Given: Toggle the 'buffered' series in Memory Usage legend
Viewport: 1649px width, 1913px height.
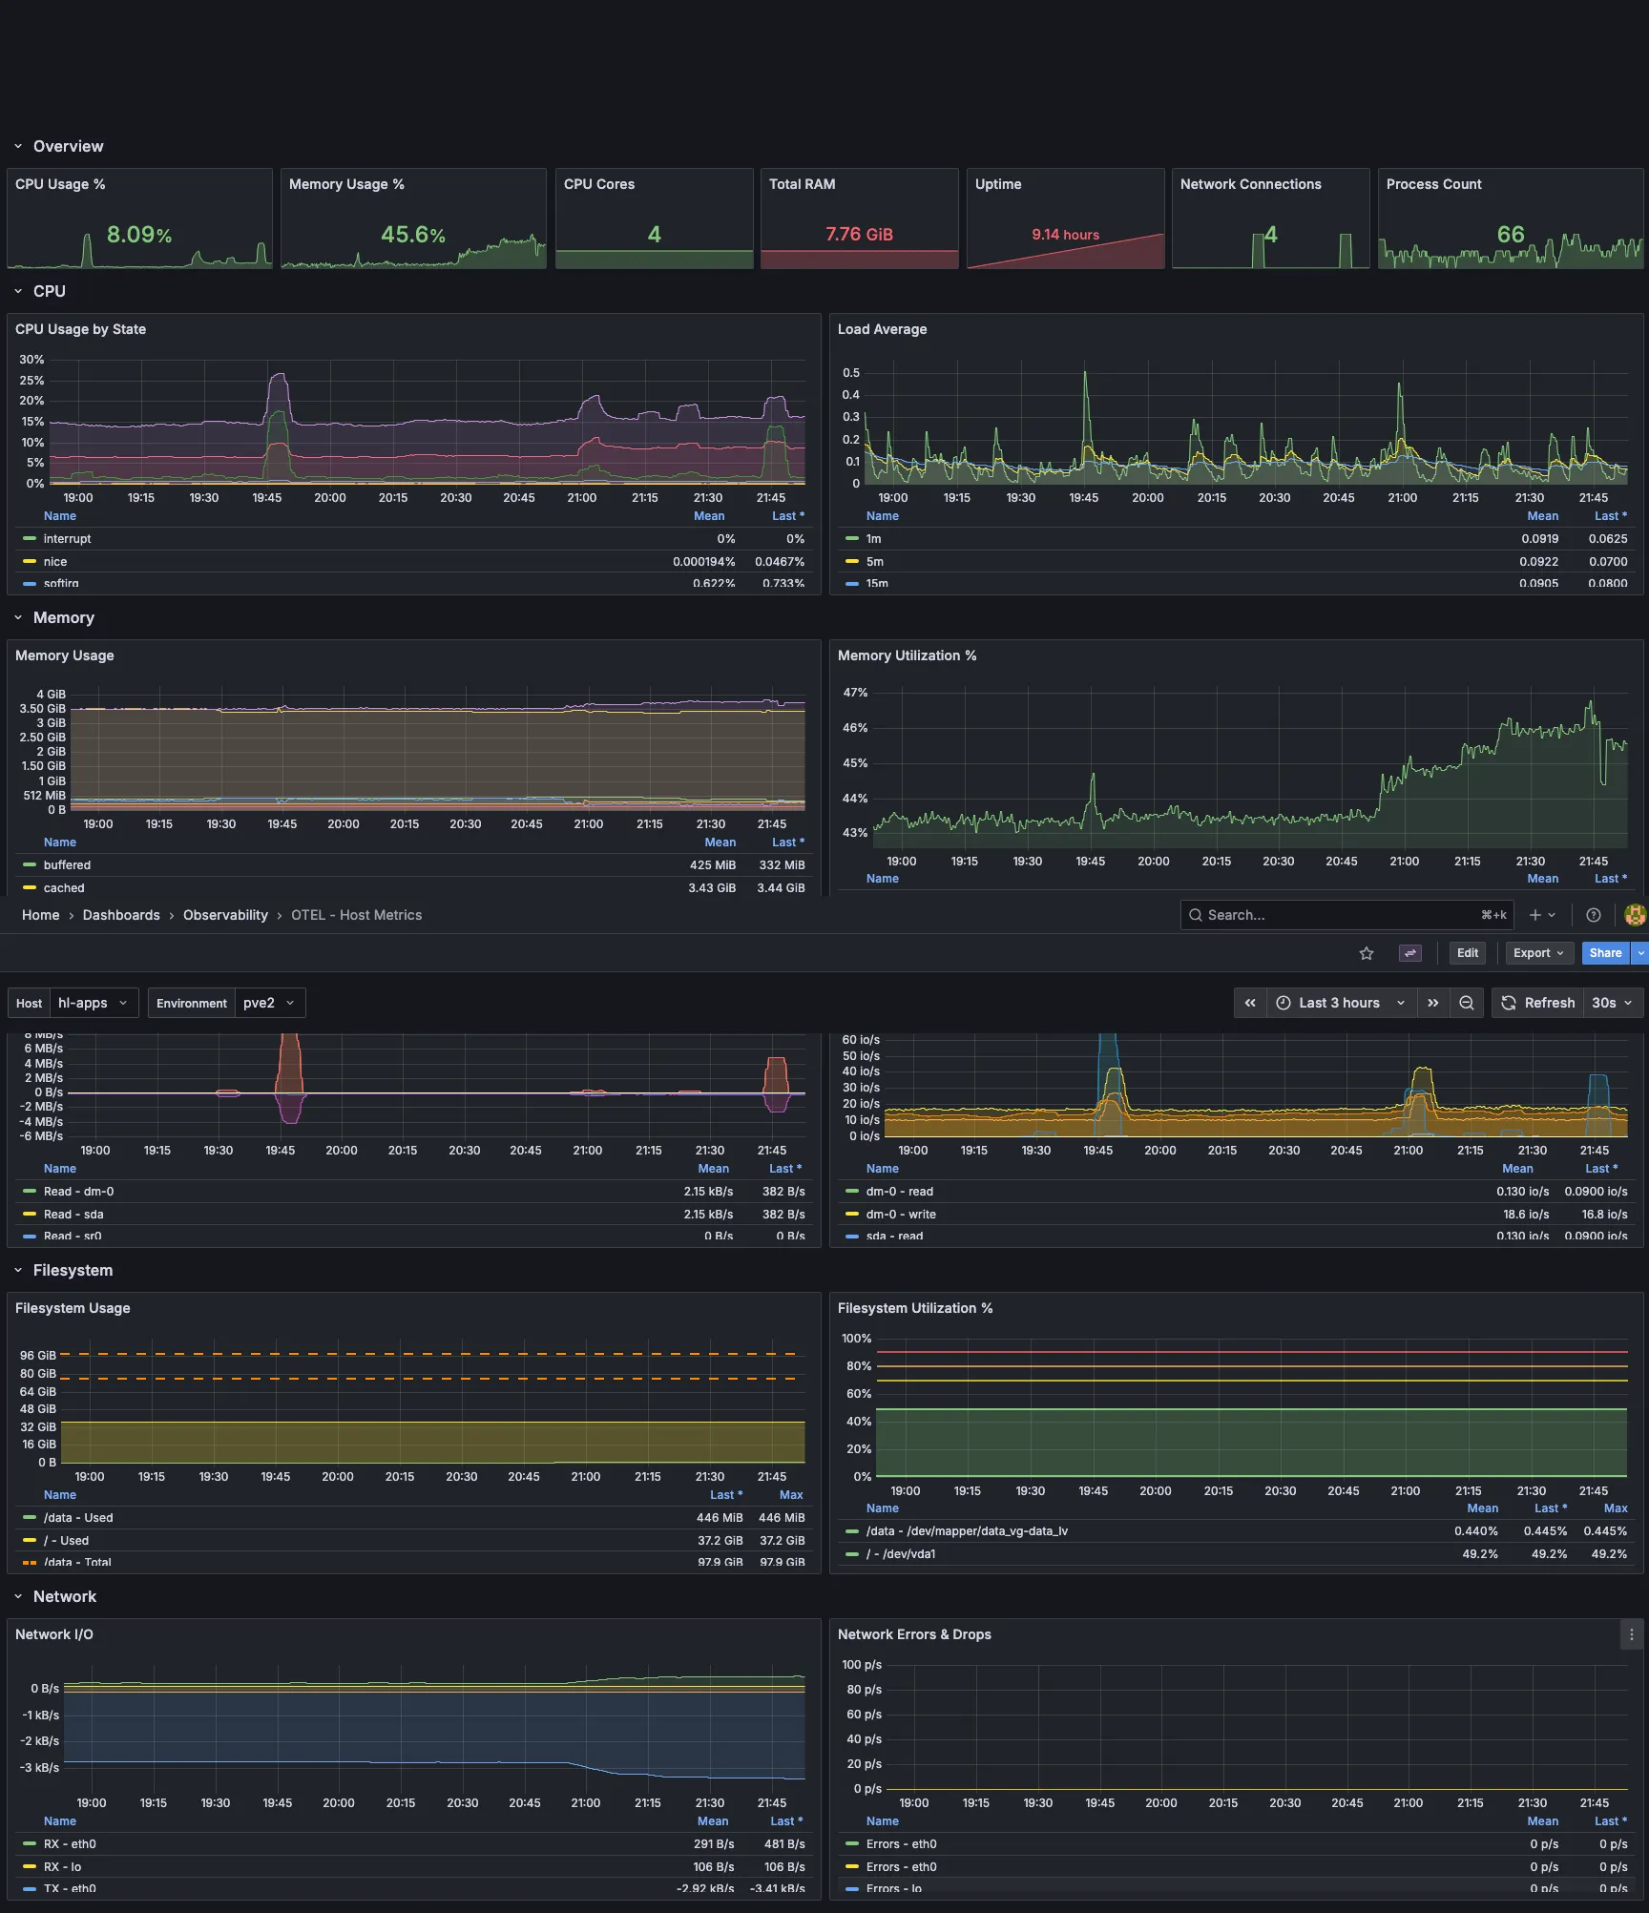Looking at the screenshot, I should [x=67, y=865].
